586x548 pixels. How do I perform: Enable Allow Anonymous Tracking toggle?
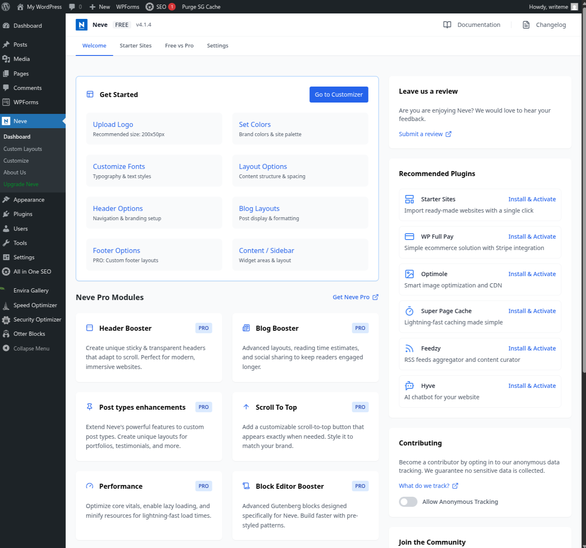point(408,502)
